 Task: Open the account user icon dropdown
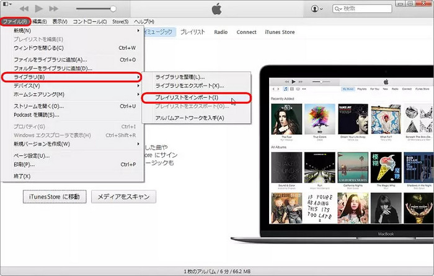coord(317,9)
